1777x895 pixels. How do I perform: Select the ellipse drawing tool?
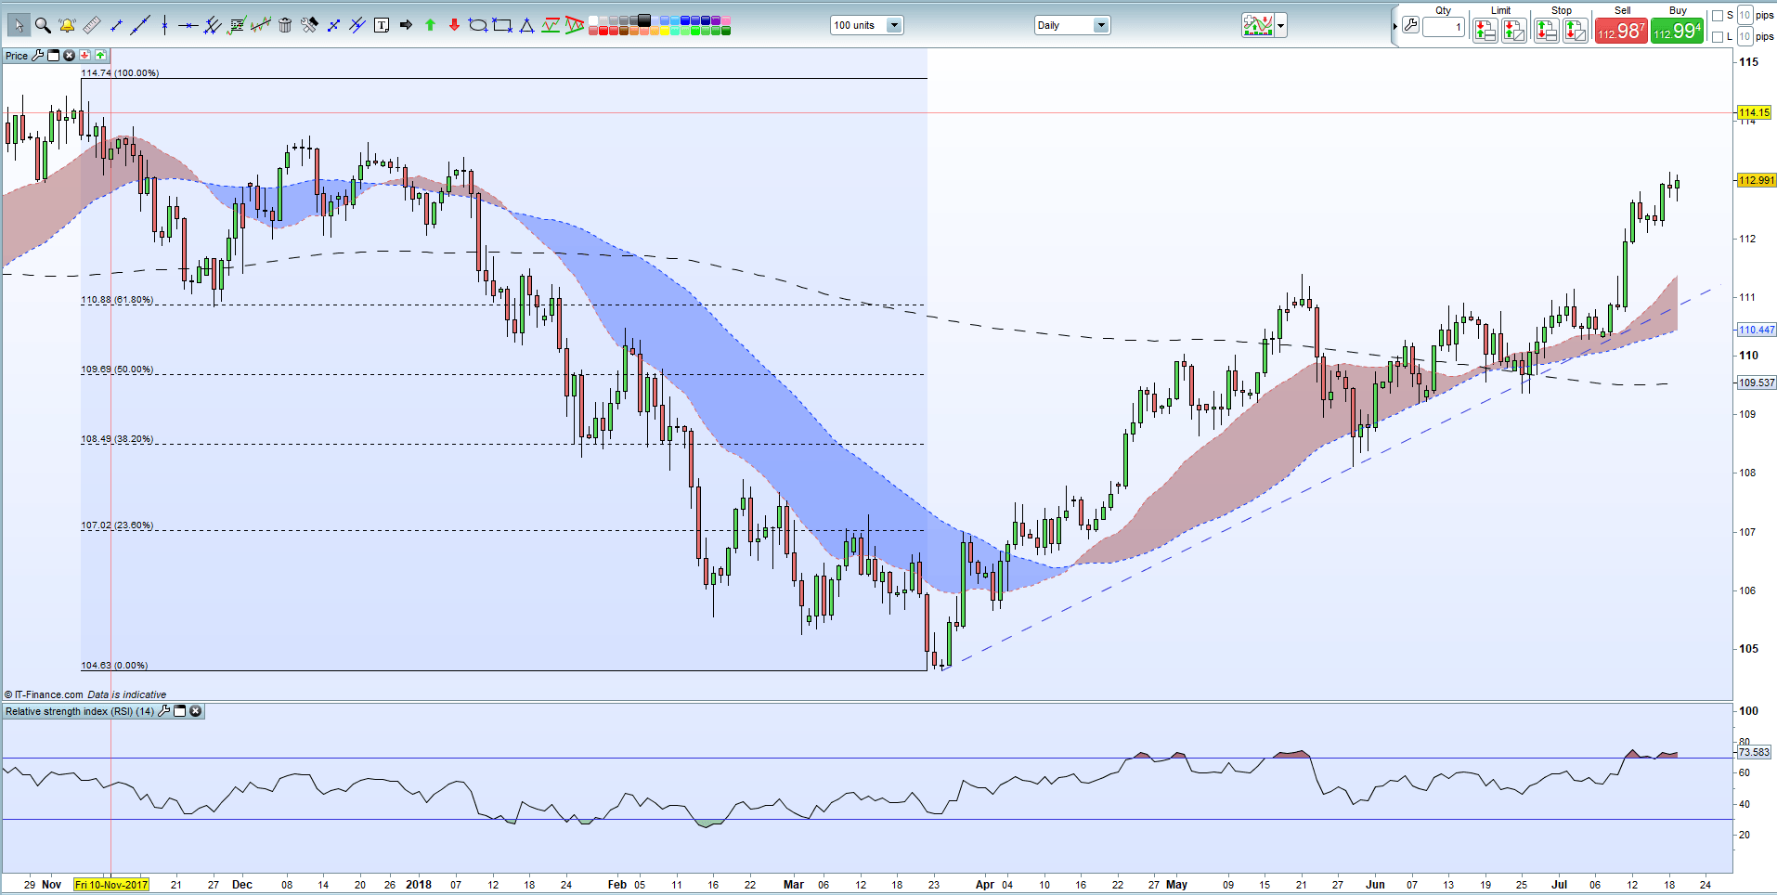tap(478, 25)
